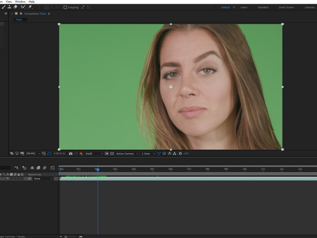The image size is (317, 238).
Task: Open comp flowchart icon in viewer bar
Action: 175,154
